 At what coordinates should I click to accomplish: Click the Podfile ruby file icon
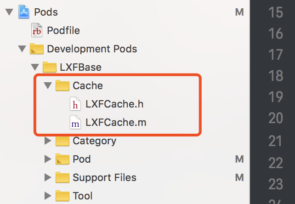37,30
